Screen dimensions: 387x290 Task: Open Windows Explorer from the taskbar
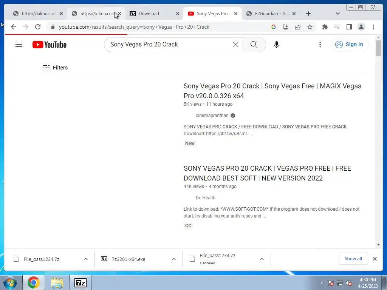click(57, 282)
